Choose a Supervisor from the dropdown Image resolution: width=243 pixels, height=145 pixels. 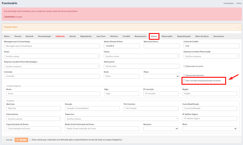click(x=122, y=119)
